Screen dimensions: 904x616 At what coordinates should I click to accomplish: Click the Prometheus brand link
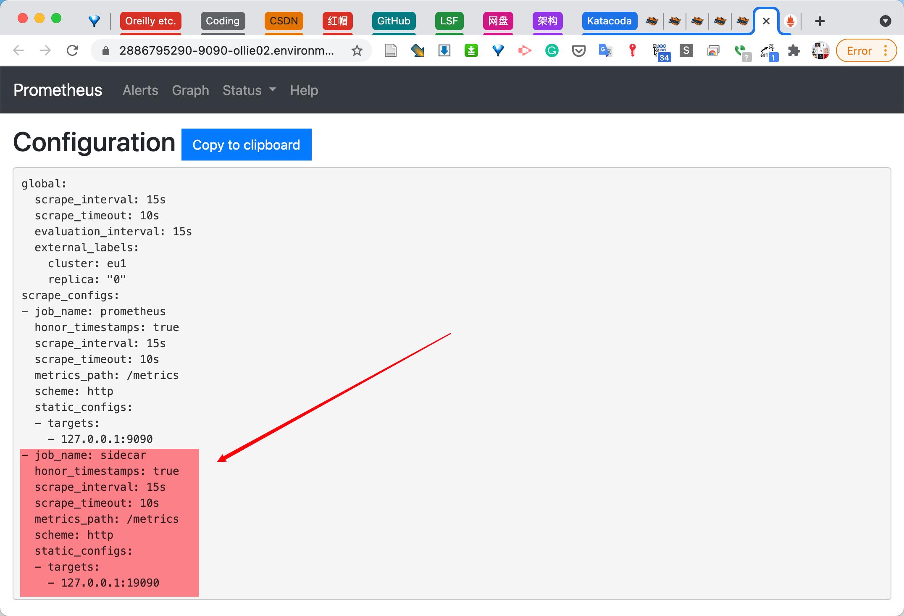click(58, 90)
